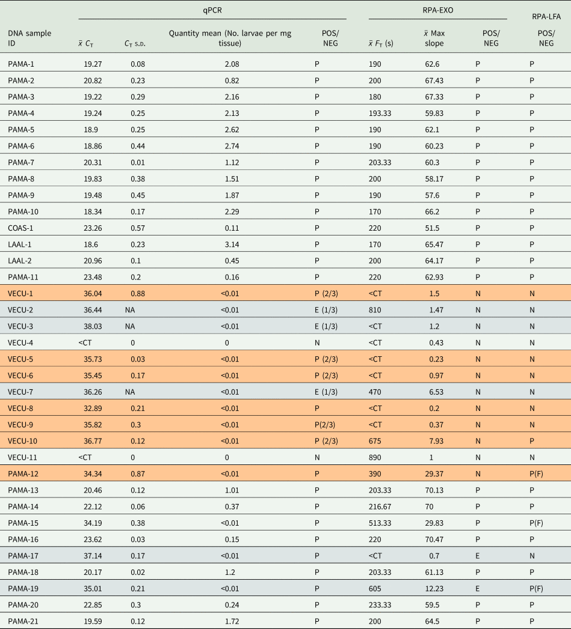Screen dimensions: 571x629
Task: Select the DNA sample ID header cell
Action: coord(29,38)
